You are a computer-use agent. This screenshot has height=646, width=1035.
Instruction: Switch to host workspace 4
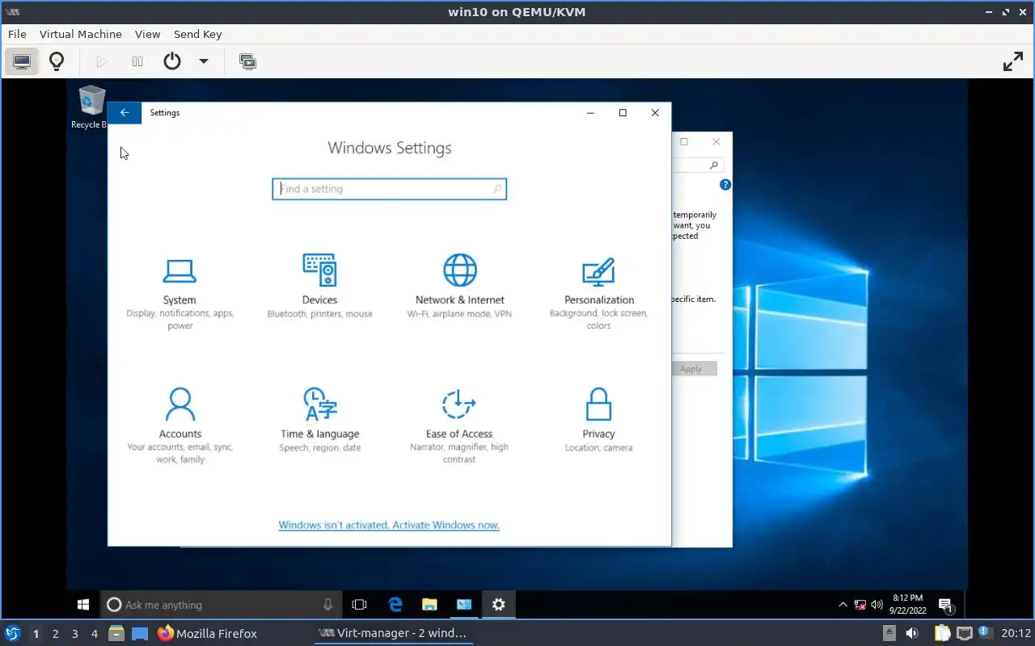pyautogui.click(x=95, y=634)
